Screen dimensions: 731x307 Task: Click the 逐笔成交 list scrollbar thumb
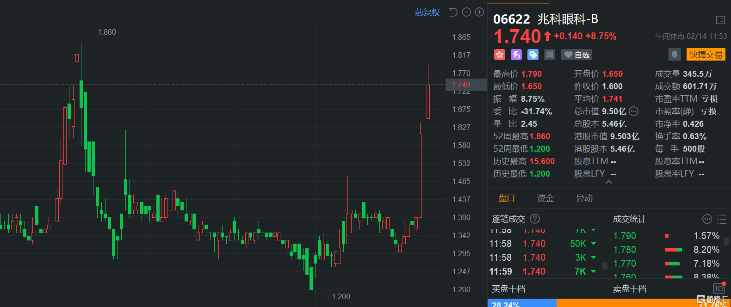click(605, 266)
